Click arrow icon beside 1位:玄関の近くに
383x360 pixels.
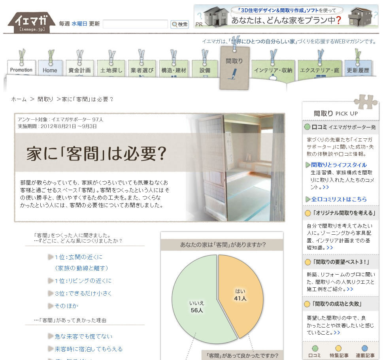51,257
